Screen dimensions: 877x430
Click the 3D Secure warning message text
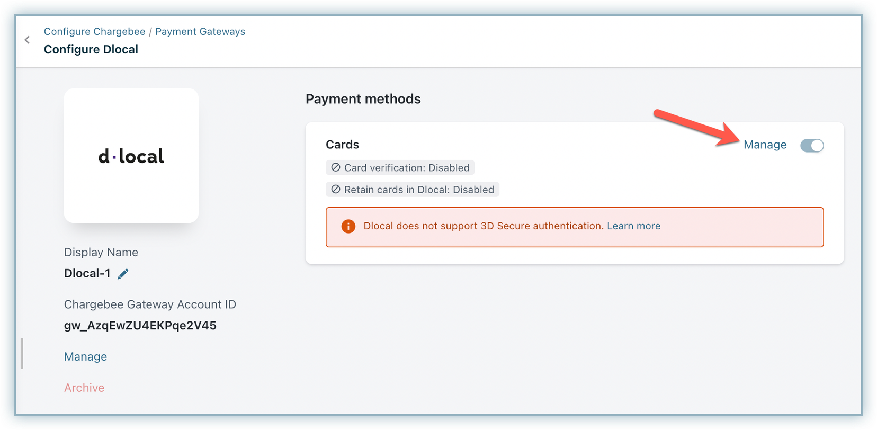[483, 226]
